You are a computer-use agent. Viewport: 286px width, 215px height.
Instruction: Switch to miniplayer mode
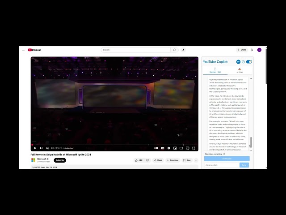[175, 148]
